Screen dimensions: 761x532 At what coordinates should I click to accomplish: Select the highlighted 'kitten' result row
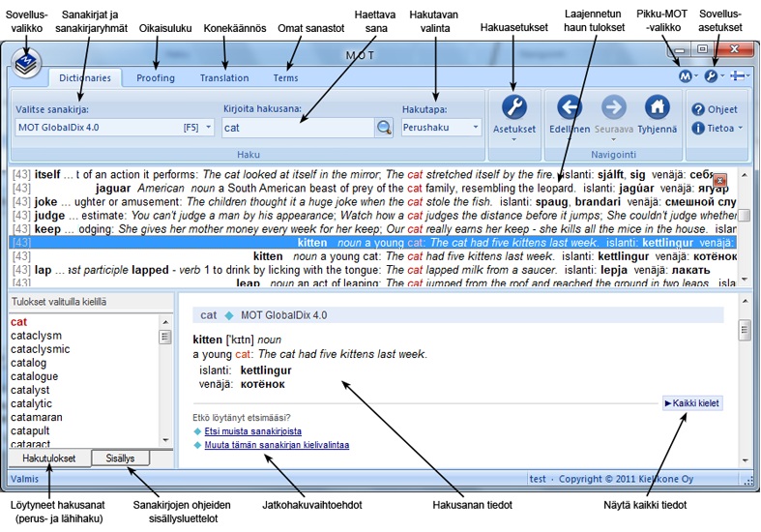click(x=373, y=243)
